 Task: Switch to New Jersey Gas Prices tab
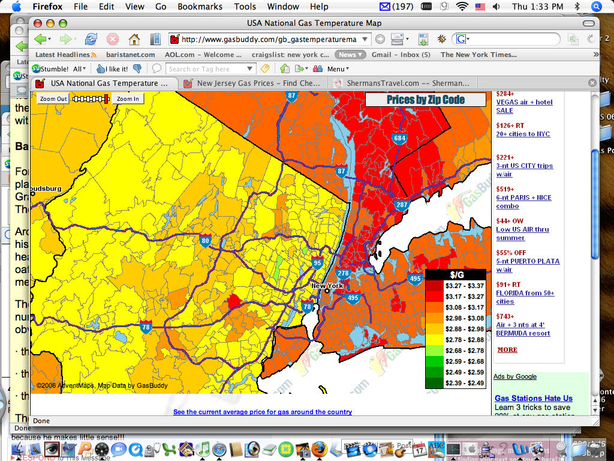(254, 83)
